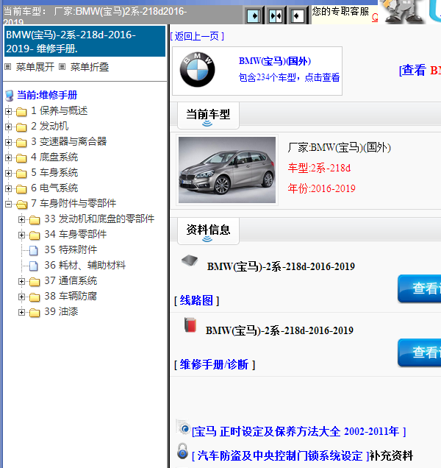Click the folder icon for 2 发动机
441x468 pixels.
[21, 127]
